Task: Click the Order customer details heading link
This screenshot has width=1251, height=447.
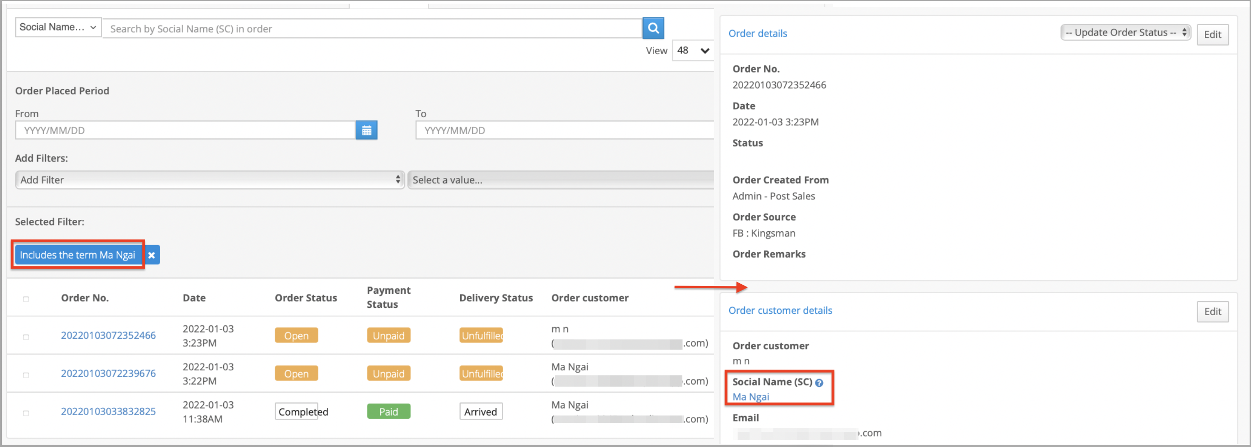Action: [x=780, y=310]
